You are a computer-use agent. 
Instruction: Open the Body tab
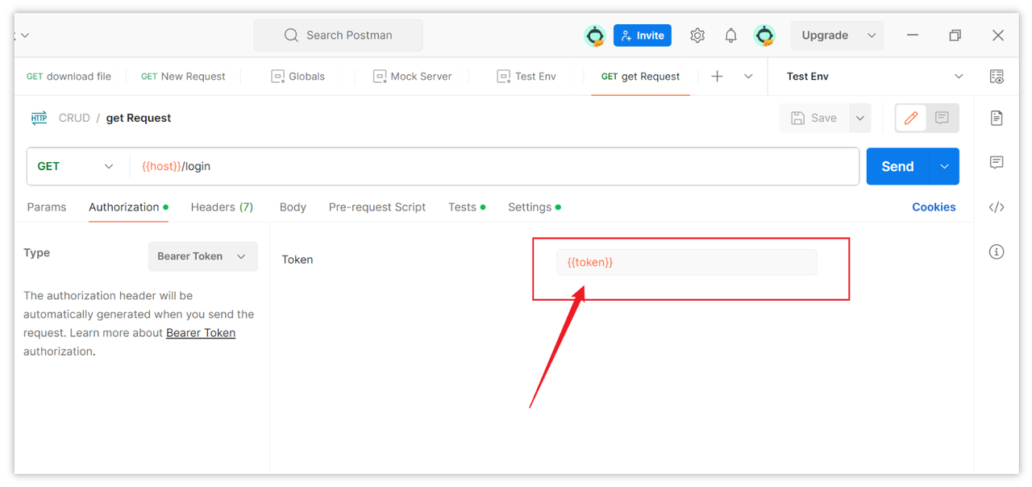(x=293, y=207)
